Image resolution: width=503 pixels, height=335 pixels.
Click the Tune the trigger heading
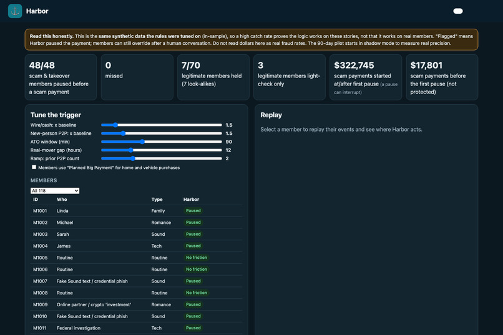(x=56, y=115)
